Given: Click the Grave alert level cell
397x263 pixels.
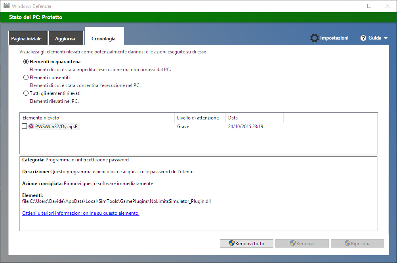Looking at the screenshot, I should point(183,127).
